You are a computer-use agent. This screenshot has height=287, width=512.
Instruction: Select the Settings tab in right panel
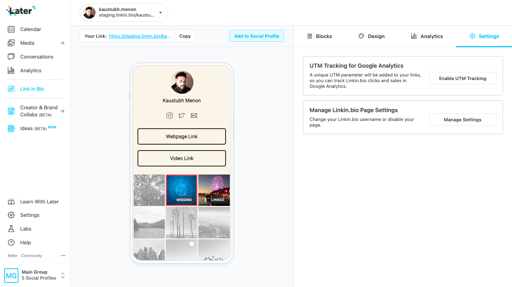(x=484, y=36)
